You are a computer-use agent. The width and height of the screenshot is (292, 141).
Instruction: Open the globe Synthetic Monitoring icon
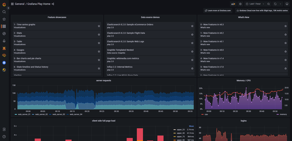tap(4, 70)
